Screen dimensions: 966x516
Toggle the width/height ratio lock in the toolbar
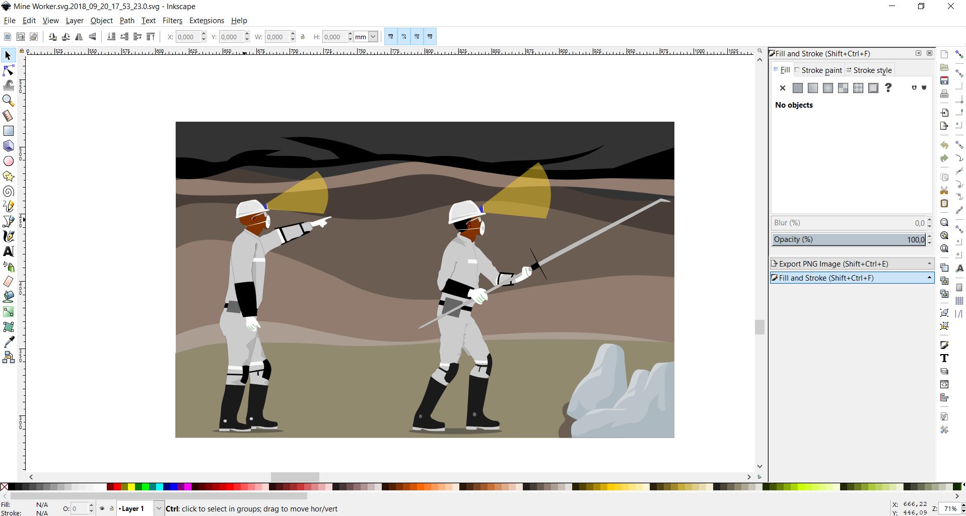[302, 37]
